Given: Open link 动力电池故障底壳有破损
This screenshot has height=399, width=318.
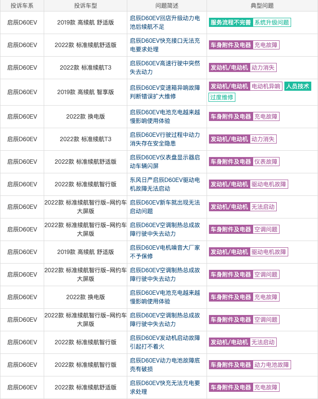Looking at the screenshot, I should (165, 364).
